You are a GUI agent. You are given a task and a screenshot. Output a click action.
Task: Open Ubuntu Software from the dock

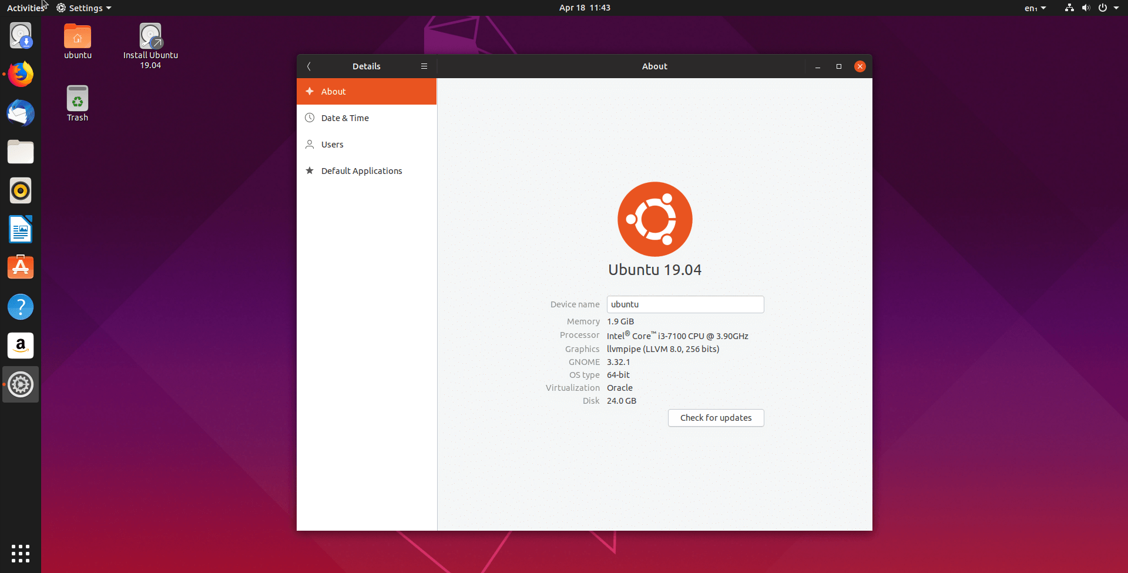[x=21, y=268]
